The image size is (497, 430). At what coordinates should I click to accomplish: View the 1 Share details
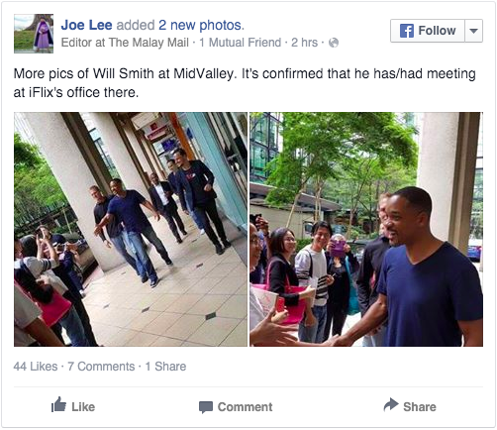click(165, 367)
